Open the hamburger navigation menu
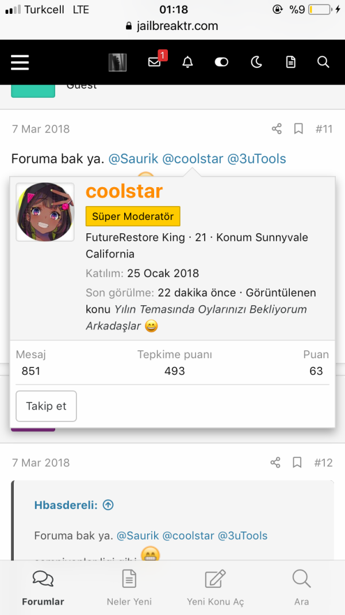This screenshot has width=345, height=615. click(20, 62)
